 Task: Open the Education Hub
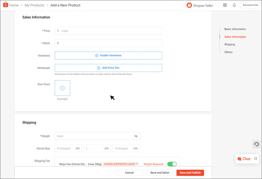click(x=250, y=5)
